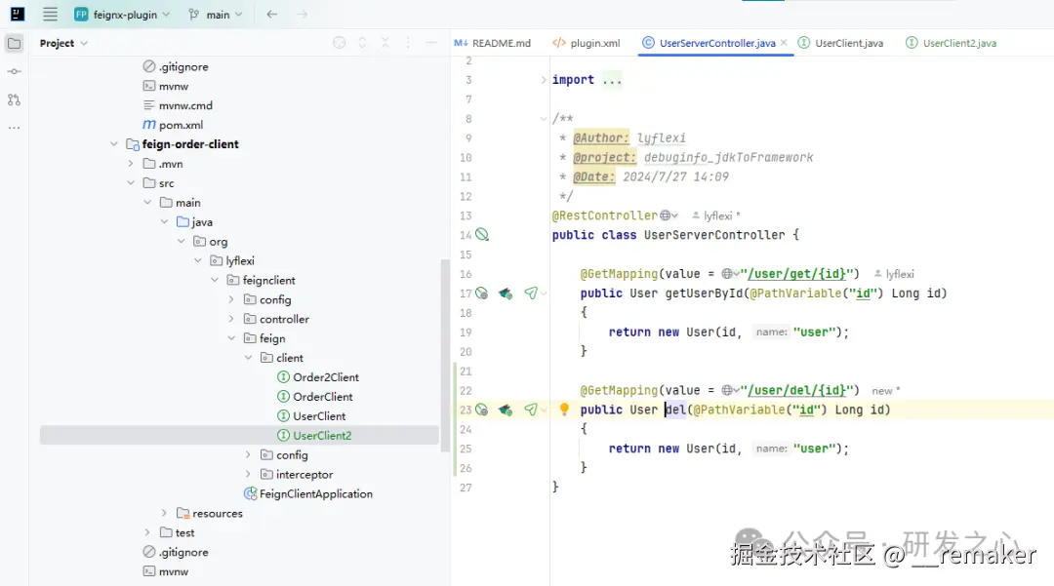Collapse the feign package
Image resolution: width=1054 pixels, height=586 pixels.
click(231, 339)
